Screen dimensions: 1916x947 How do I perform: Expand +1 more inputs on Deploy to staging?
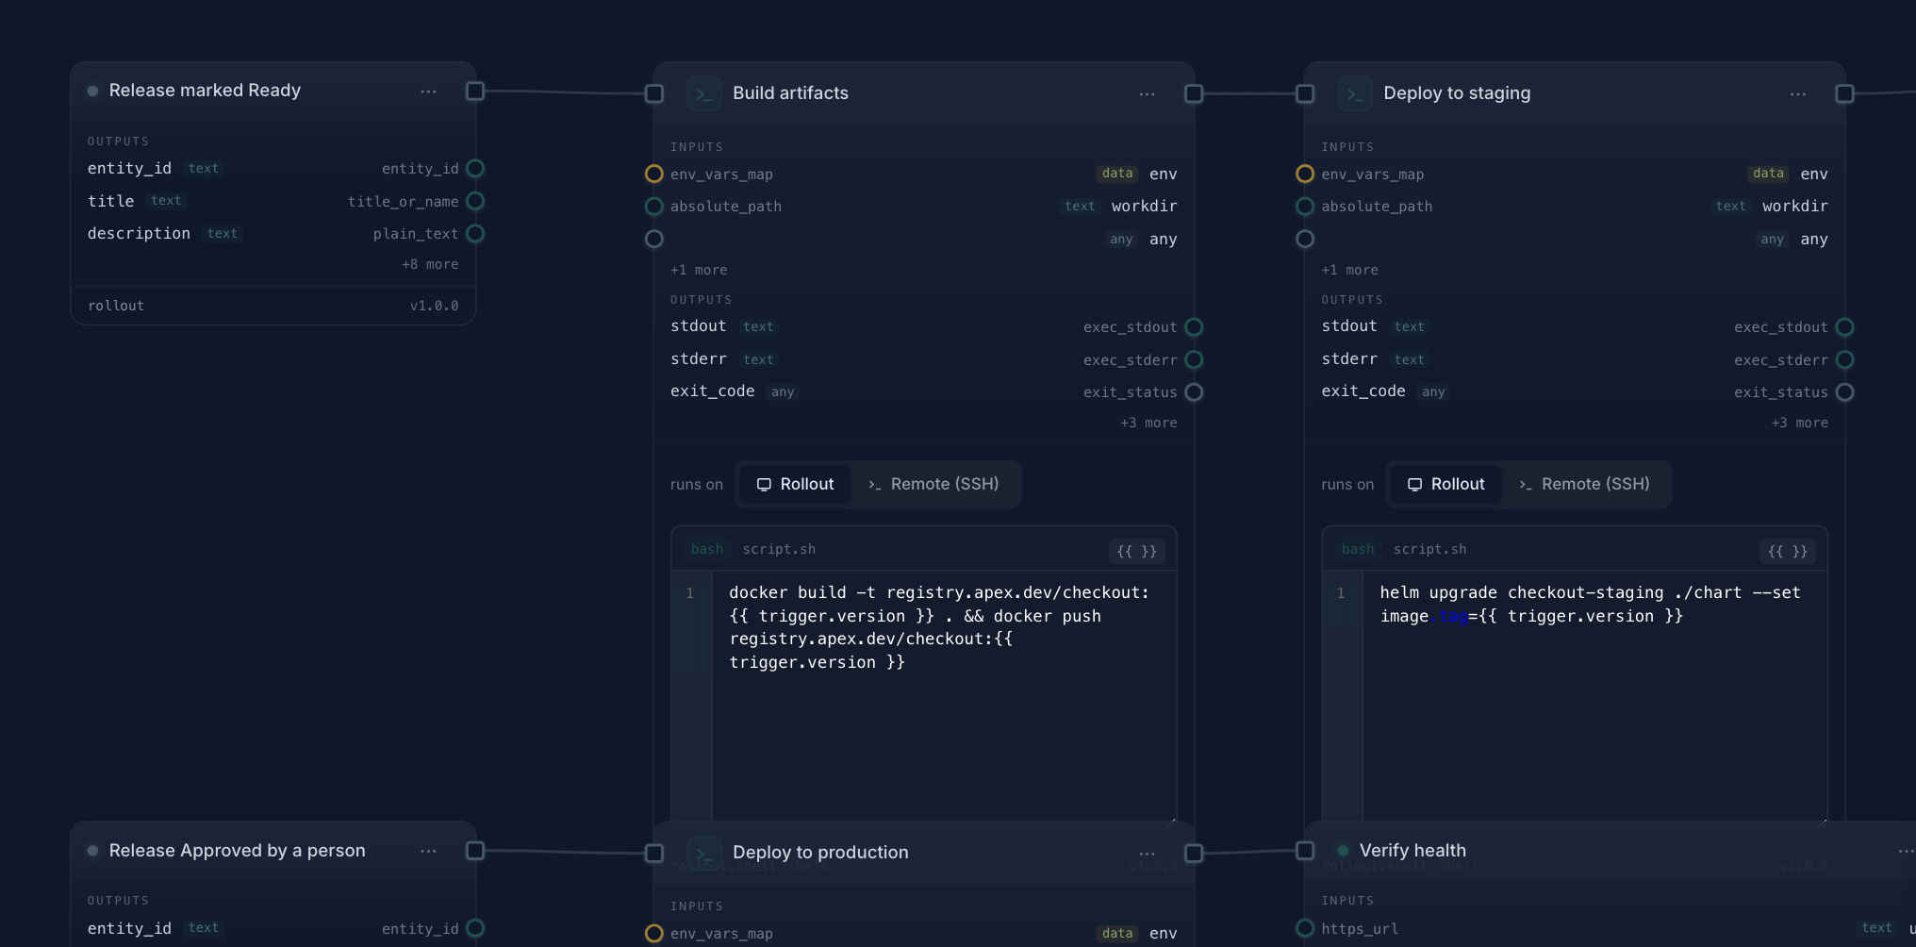click(1349, 271)
